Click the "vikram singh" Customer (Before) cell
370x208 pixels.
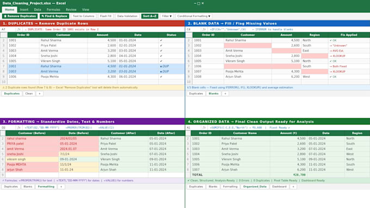32,159
